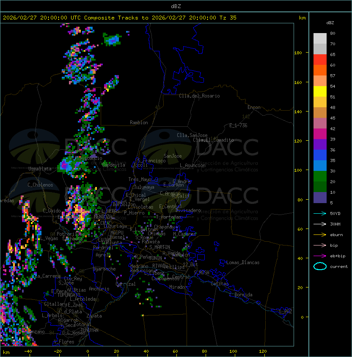This screenshot has height=357, width=352.
Task: Click the white 30HM arrow legend icon
Action: (320, 224)
